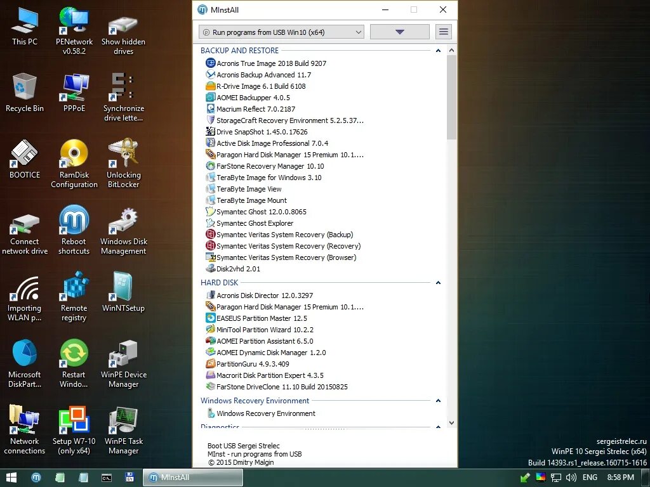The height and width of the screenshot is (487, 650).
Task: Select TeraByte Image Mount
Action: coord(246,200)
